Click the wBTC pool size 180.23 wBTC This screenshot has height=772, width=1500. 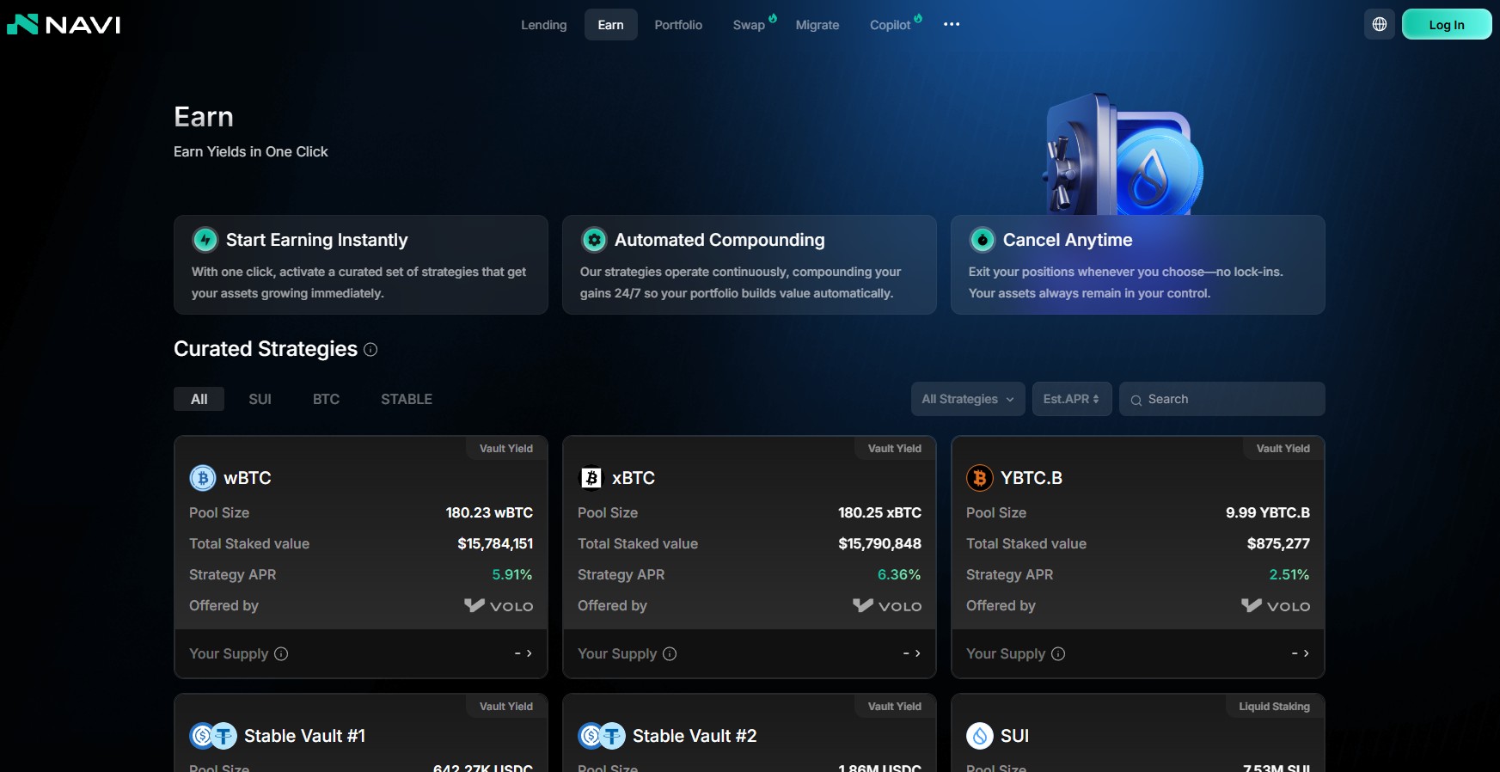[489, 512]
